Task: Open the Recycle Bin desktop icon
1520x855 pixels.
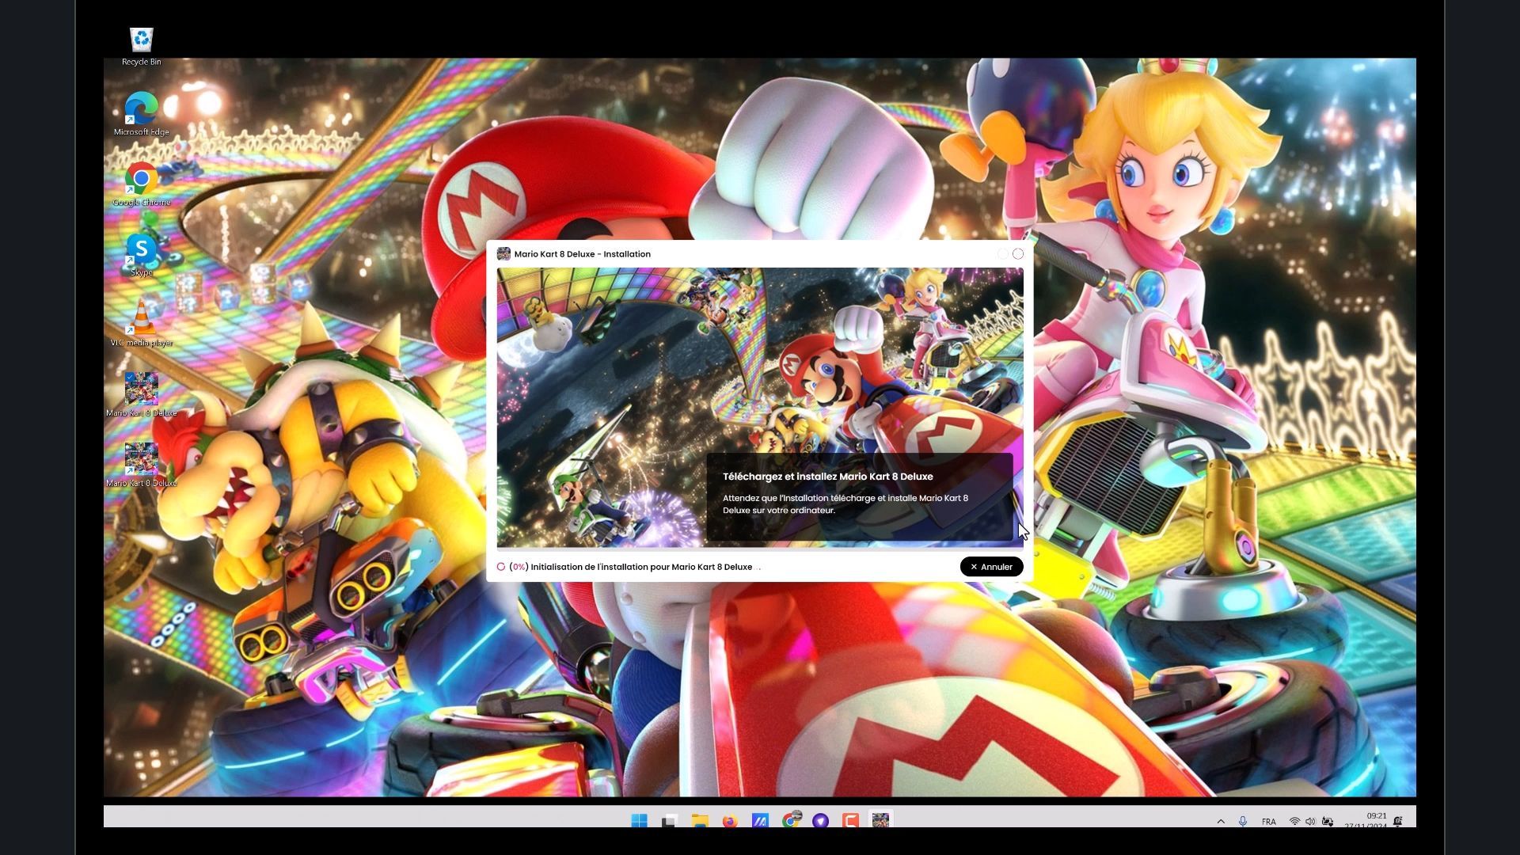Action: pyautogui.click(x=142, y=47)
